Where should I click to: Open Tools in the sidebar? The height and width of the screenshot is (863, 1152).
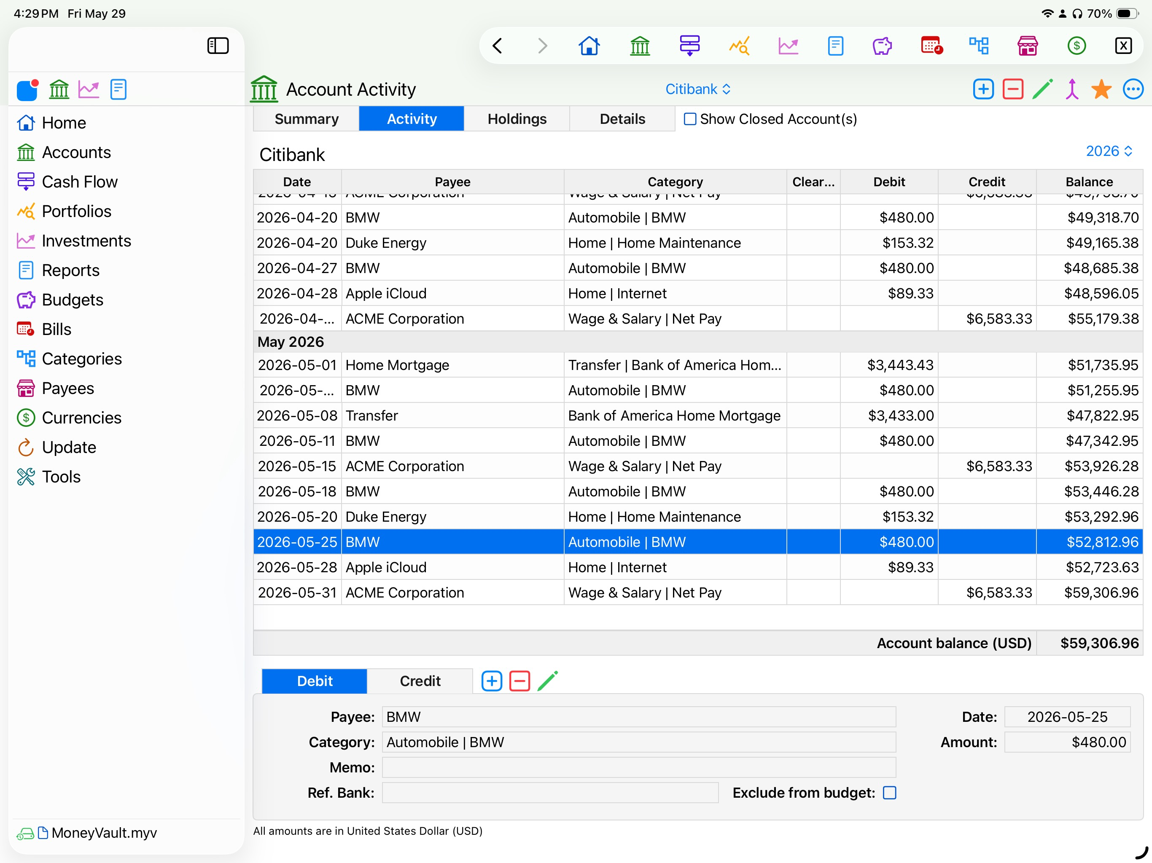click(x=48, y=477)
